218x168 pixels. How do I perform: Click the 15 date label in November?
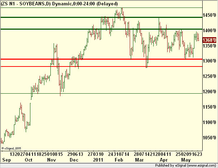[60, 154]
